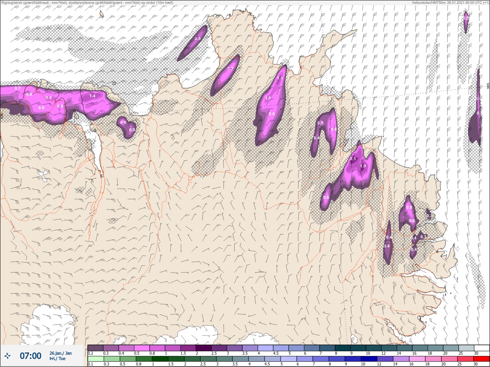Select the dark blue bottom swatch labeled 10
Viewport: 490px width, 367px height.
tap(369, 359)
